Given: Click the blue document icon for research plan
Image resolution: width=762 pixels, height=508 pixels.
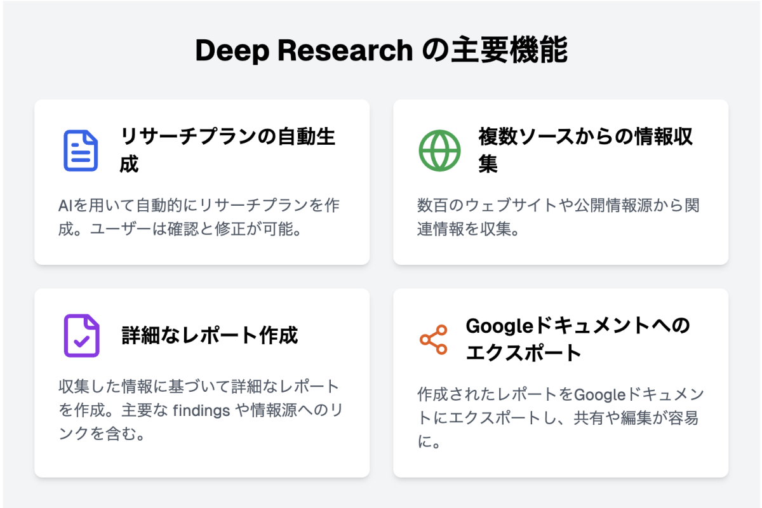Looking at the screenshot, I should coord(81,150).
